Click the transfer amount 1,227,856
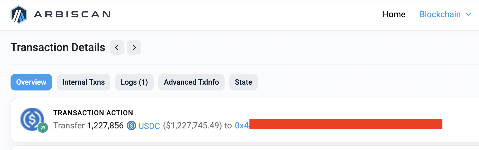The height and width of the screenshot is (150, 479). [105, 125]
